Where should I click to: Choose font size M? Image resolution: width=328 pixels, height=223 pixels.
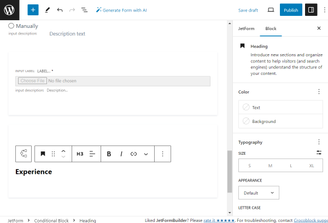(270, 166)
